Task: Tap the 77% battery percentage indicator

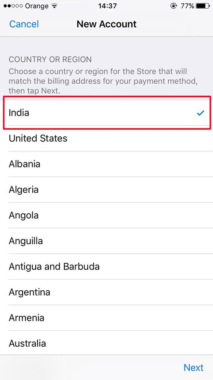Action: point(187,6)
